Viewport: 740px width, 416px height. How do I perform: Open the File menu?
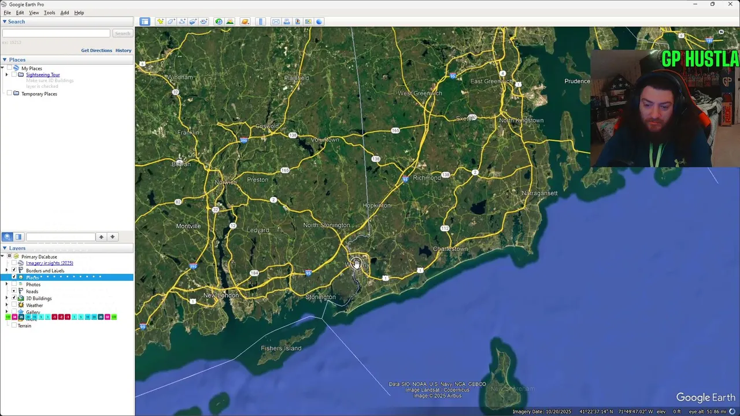pyautogui.click(x=7, y=13)
